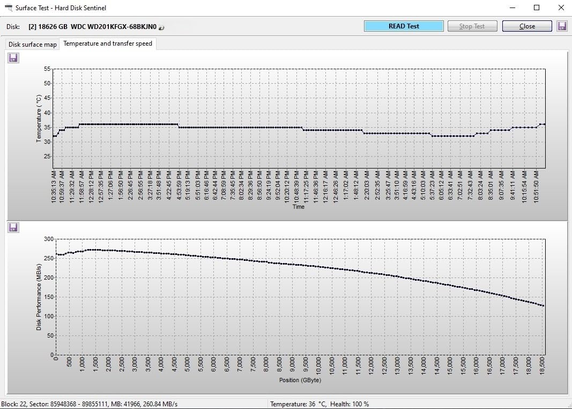The height and width of the screenshot is (409, 572).
Task: Click the Temperature and Health status bar panel
Action: [x=320, y=404]
